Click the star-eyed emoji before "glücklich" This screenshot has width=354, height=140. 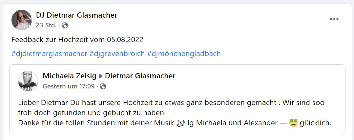[x=293, y=123]
